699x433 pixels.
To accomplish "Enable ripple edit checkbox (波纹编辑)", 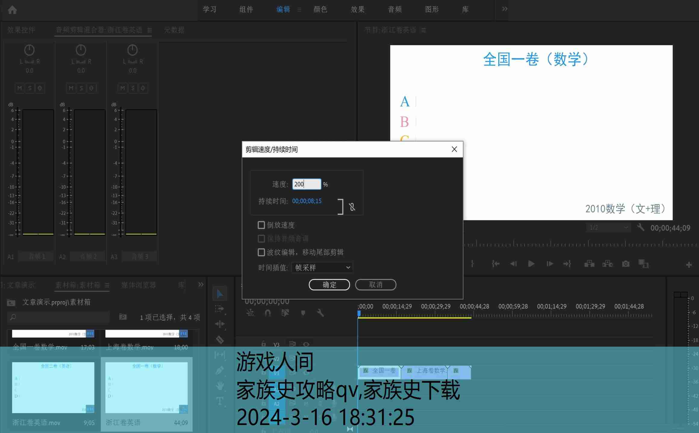I will [x=261, y=252].
